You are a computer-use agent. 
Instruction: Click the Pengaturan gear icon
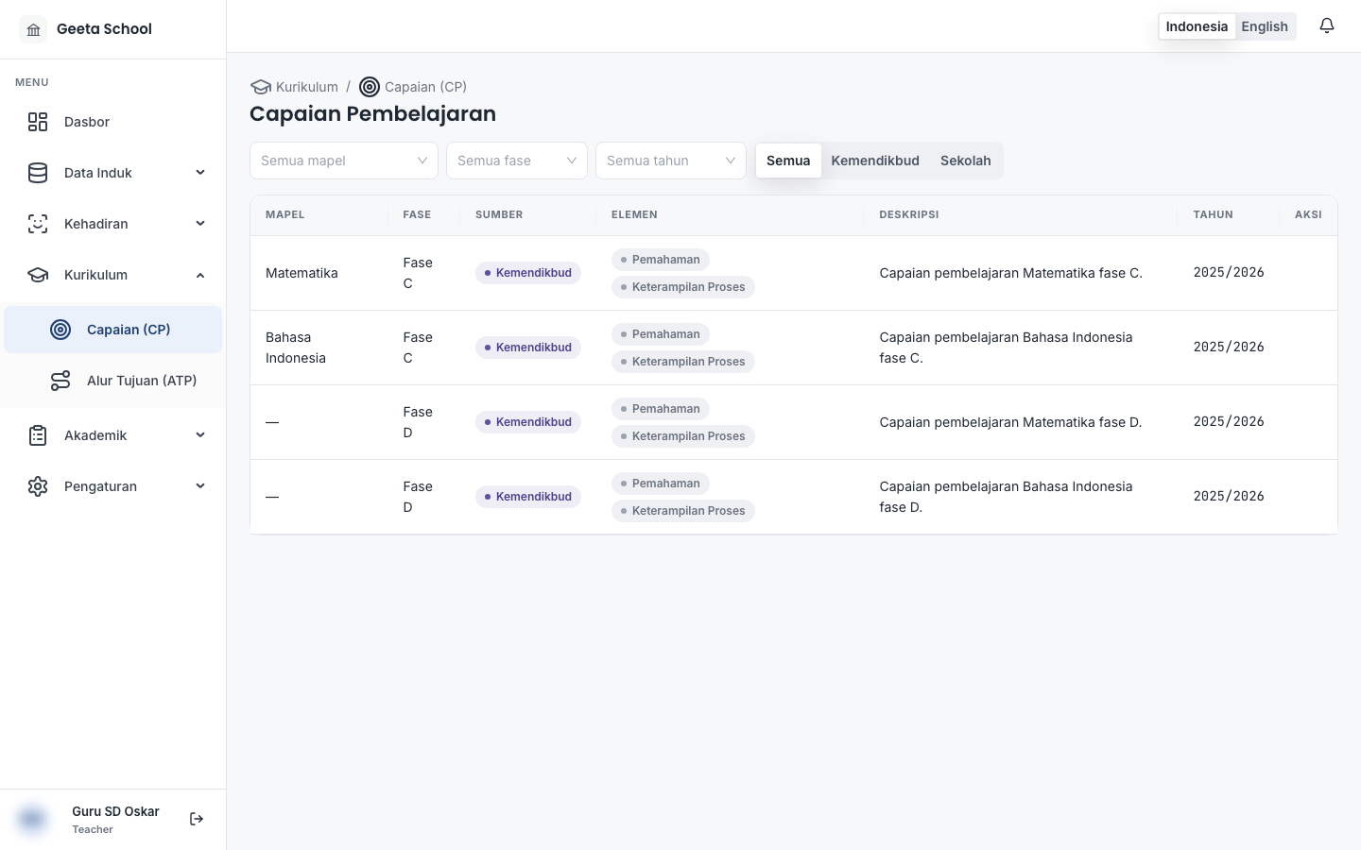tap(38, 486)
